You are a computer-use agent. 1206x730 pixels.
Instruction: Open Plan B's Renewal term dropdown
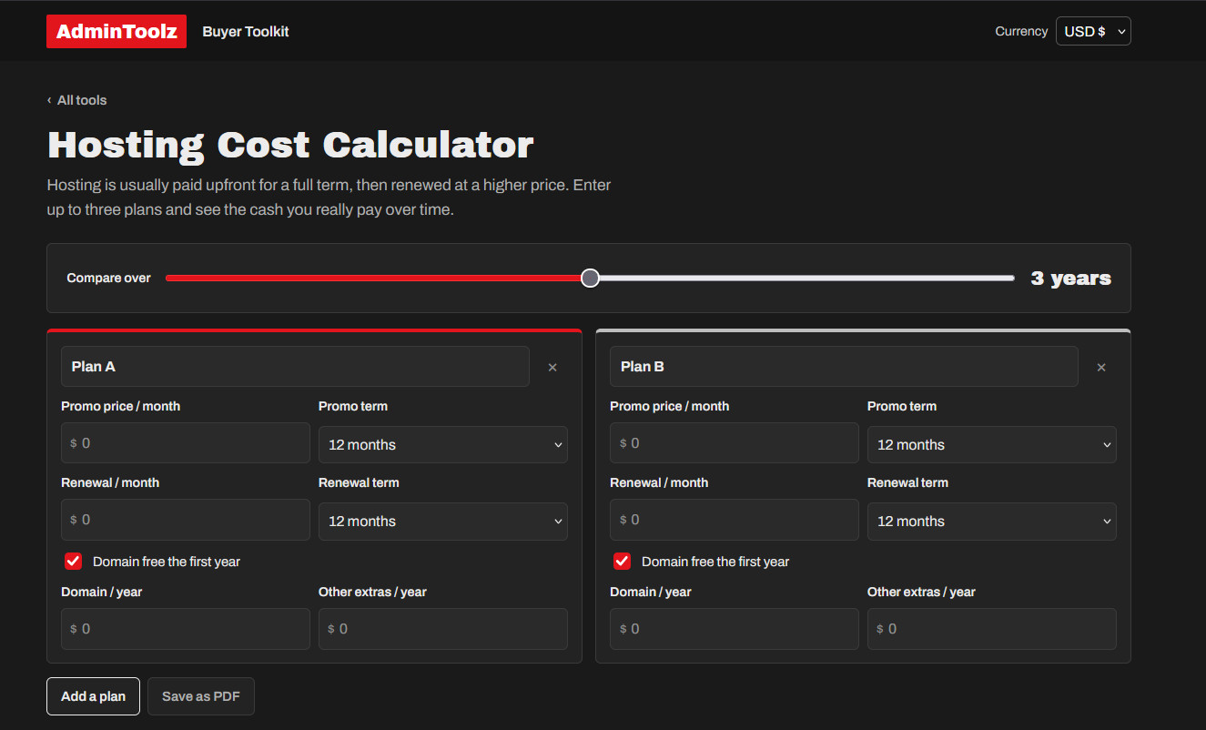[x=992, y=522]
